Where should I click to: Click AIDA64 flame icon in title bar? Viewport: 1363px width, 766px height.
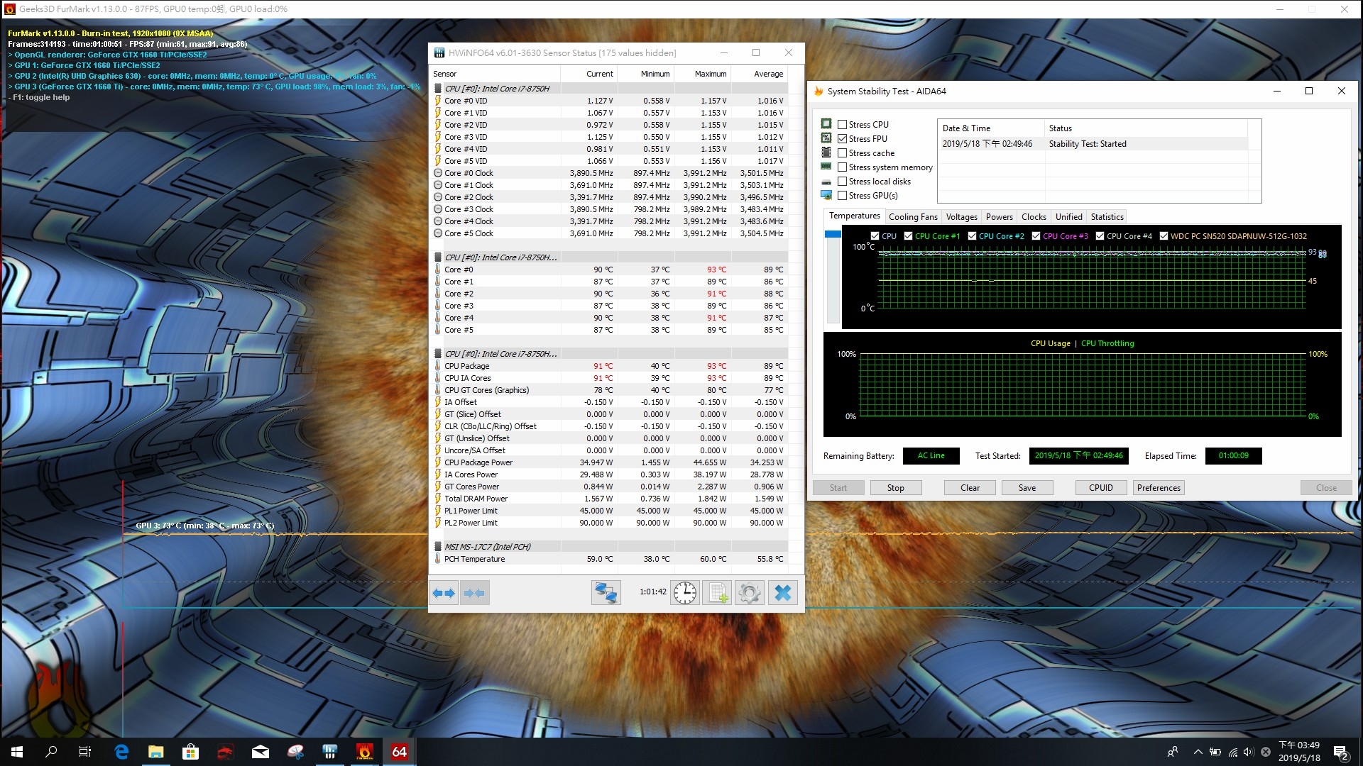[818, 91]
